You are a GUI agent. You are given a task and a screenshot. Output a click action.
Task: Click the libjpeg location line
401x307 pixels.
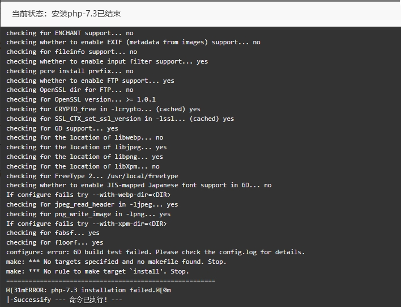click(87, 148)
